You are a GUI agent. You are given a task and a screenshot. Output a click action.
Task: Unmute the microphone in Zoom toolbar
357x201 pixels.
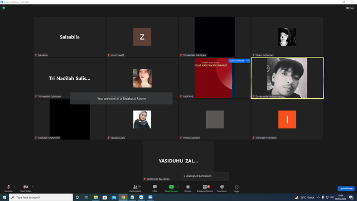(x=8, y=188)
